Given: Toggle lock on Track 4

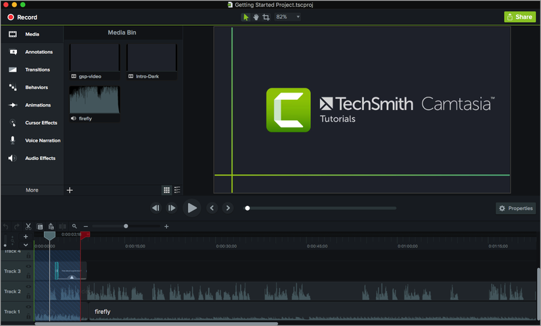Looking at the screenshot, I should 28,256.
